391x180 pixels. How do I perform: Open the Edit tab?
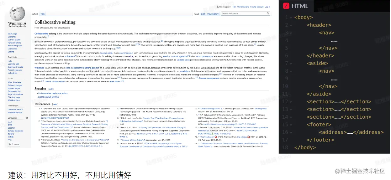tap(203, 14)
